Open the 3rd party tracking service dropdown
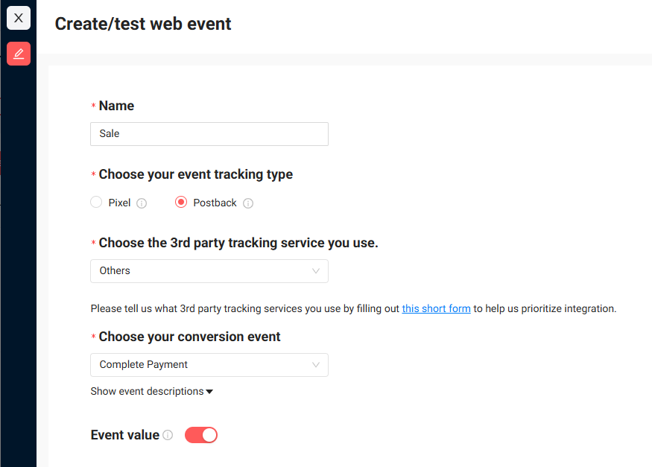Image resolution: width=652 pixels, height=467 pixels. click(209, 271)
